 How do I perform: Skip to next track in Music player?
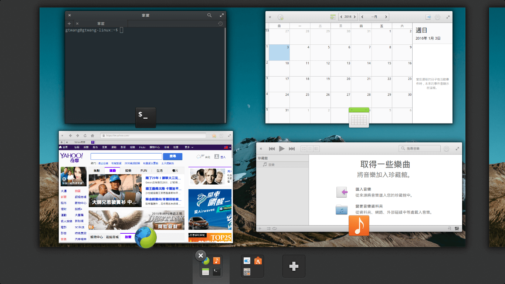tap(292, 148)
